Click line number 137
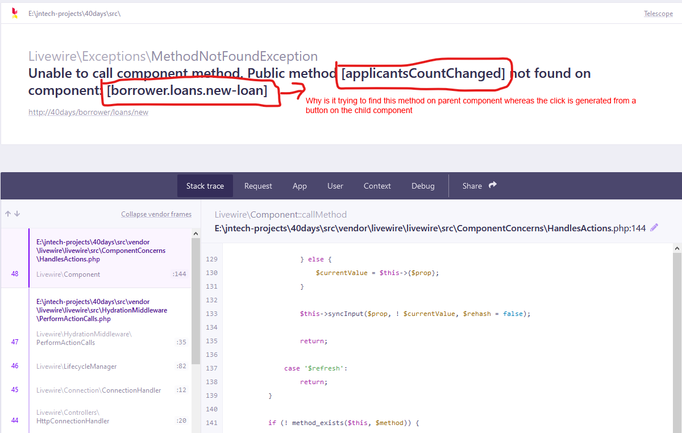The height and width of the screenshot is (433, 682). click(211, 368)
